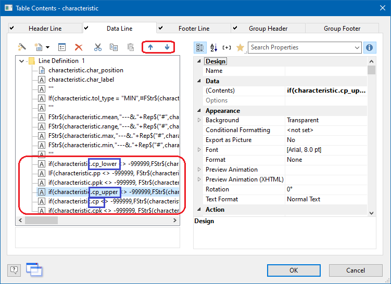The height and width of the screenshot is (284, 391).
Task: Expand the Font property
Action: [199, 150]
